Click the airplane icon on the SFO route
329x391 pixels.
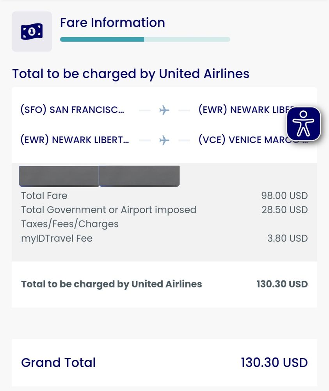165,110
